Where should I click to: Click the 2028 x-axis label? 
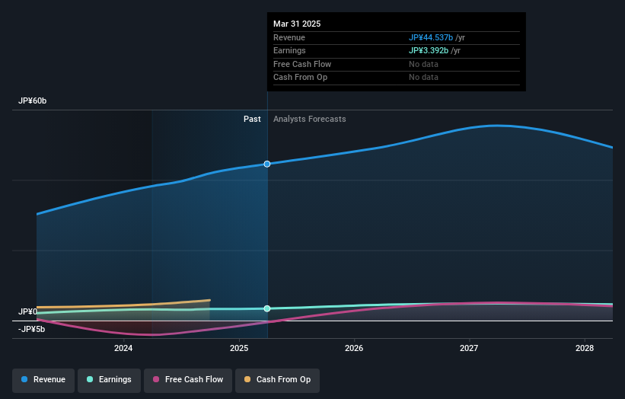point(585,349)
